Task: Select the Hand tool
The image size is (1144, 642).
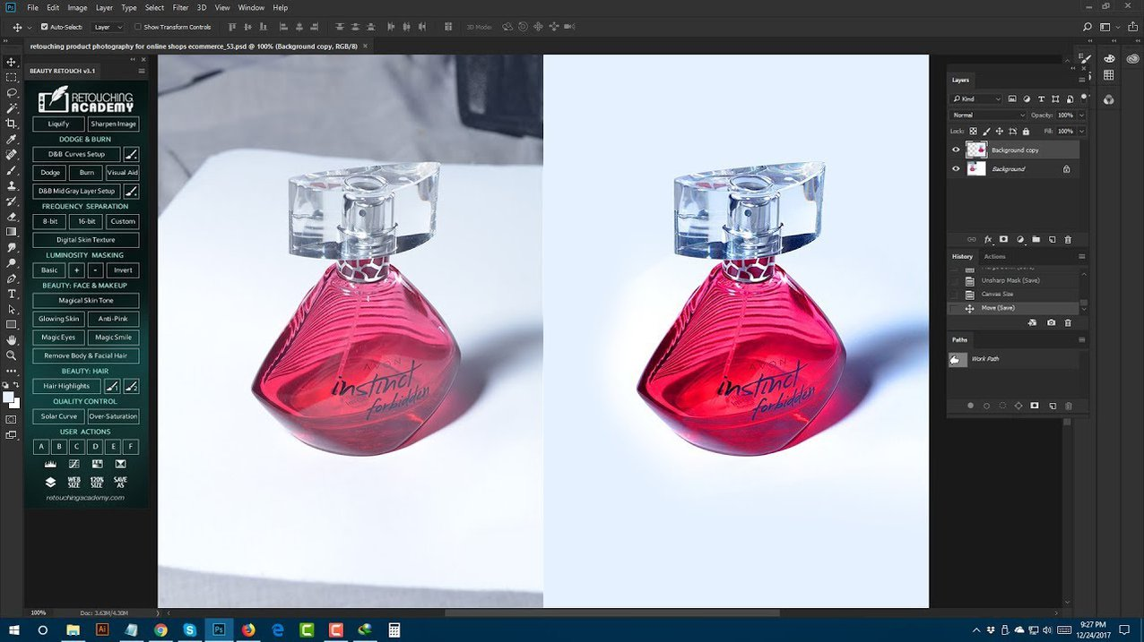Action: [x=12, y=340]
